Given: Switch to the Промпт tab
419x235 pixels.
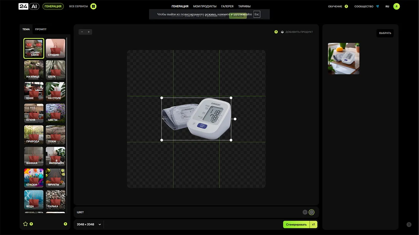Looking at the screenshot, I should coord(41,29).
